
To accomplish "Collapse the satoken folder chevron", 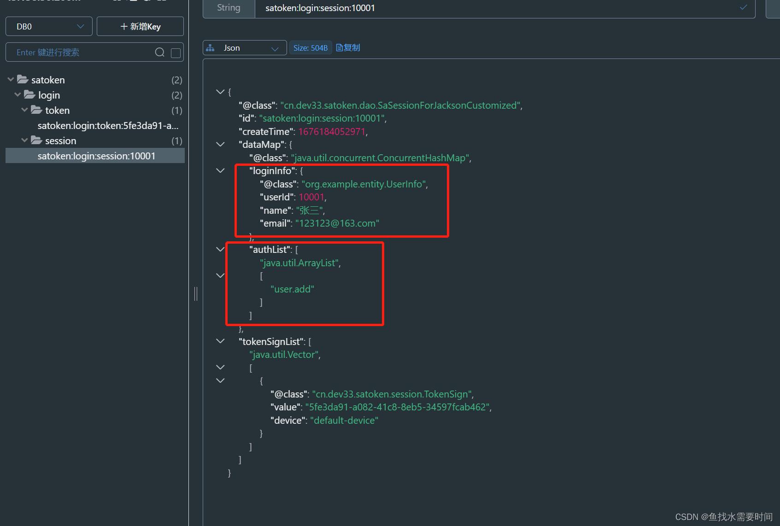I will 11,80.
